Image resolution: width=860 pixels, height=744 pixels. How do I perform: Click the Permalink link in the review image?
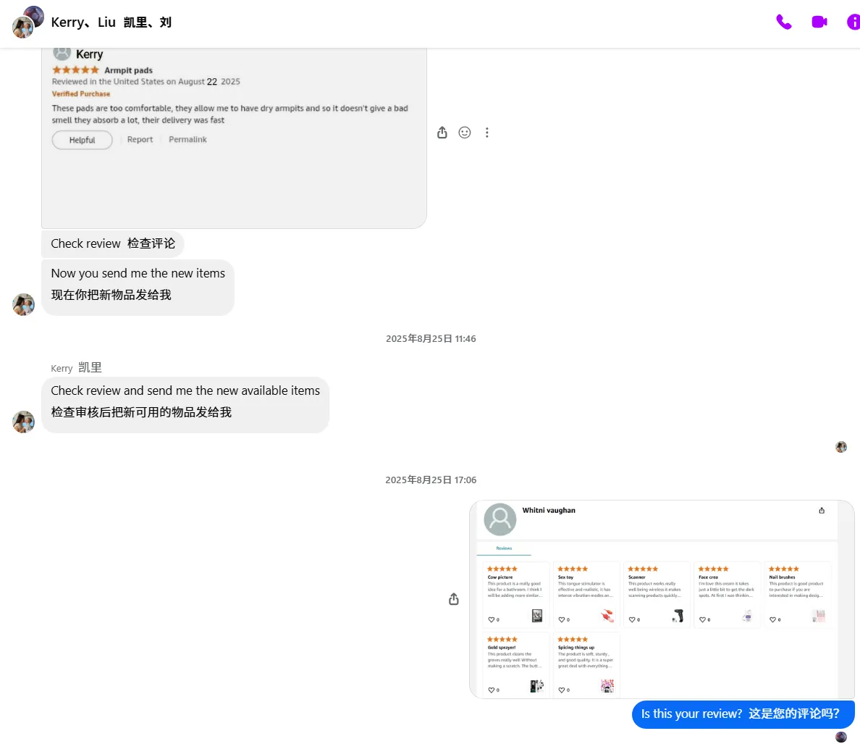[187, 139]
